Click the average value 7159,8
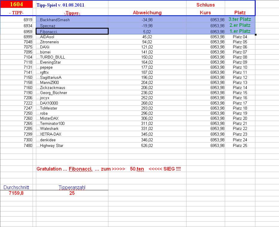Viewport: 279px width, 227px height. pos(16,193)
